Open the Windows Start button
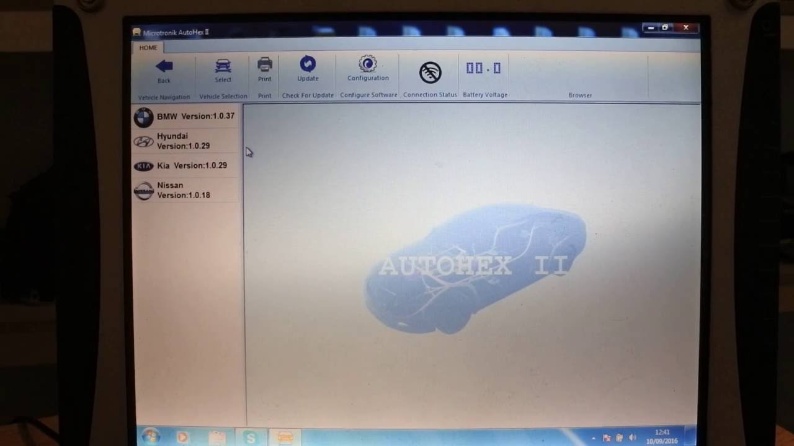This screenshot has height=446, width=794. click(x=151, y=437)
